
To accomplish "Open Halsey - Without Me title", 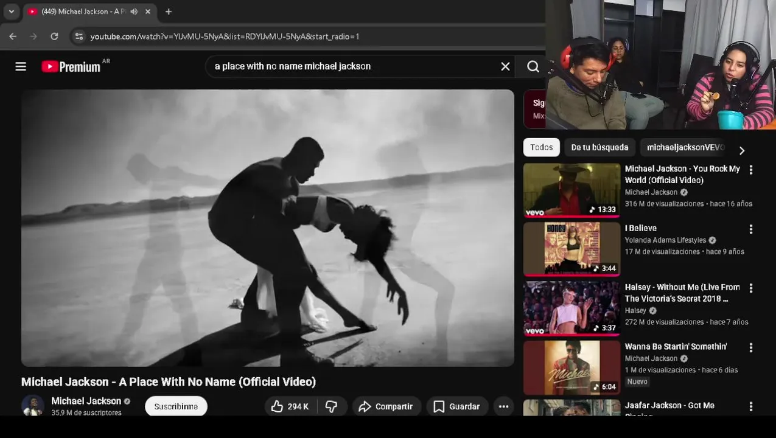I will coord(682,293).
